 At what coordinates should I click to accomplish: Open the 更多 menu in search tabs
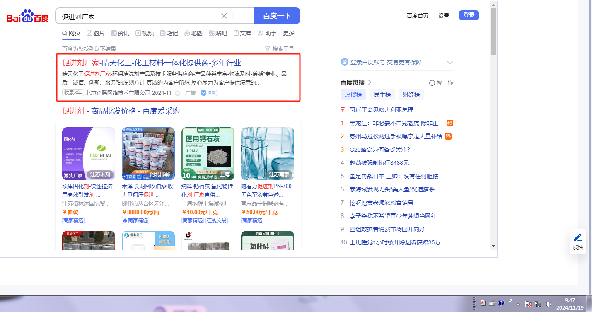point(289,33)
